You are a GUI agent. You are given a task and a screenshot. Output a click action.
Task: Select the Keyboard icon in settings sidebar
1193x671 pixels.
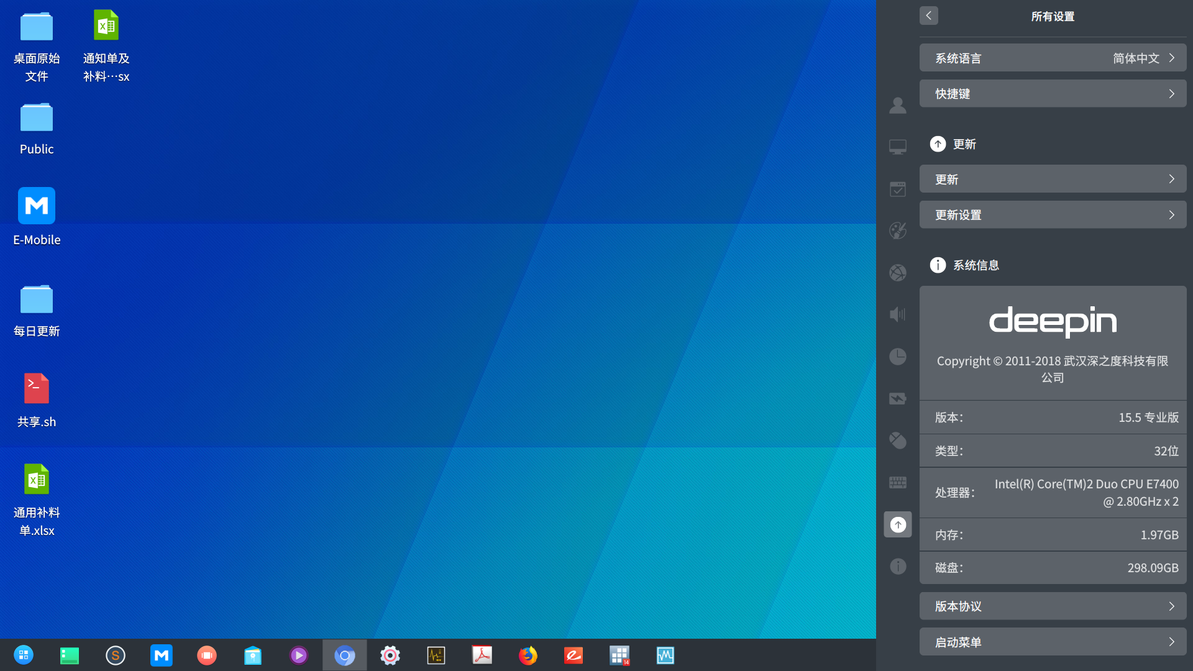(x=897, y=482)
